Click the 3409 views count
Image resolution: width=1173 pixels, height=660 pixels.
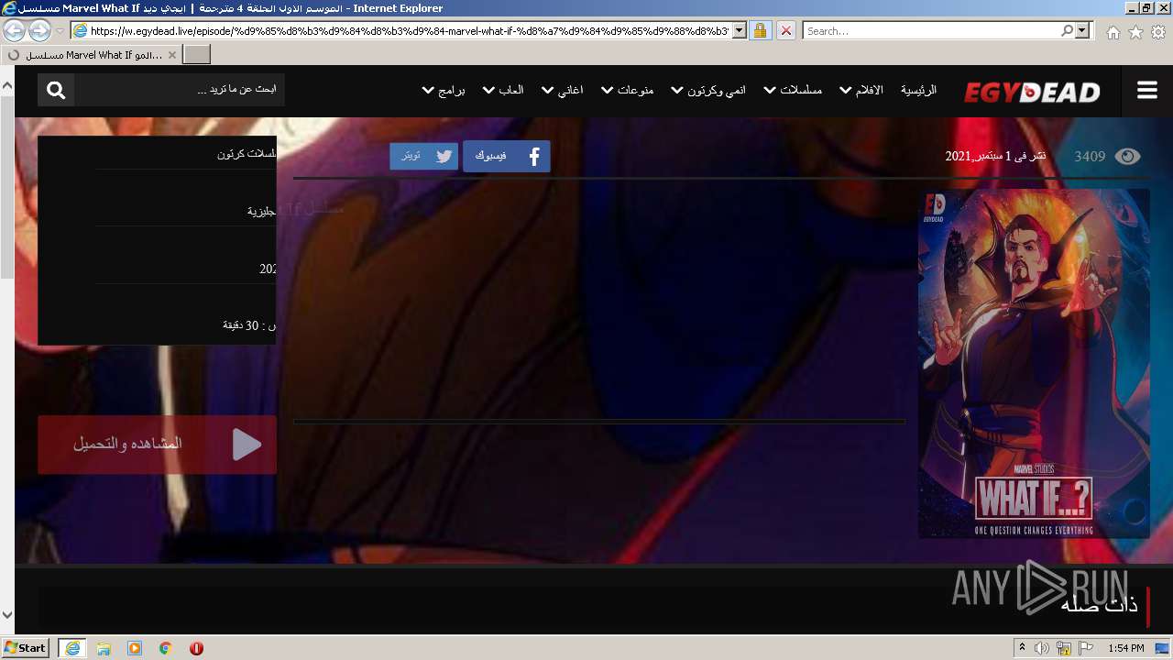click(x=1090, y=157)
